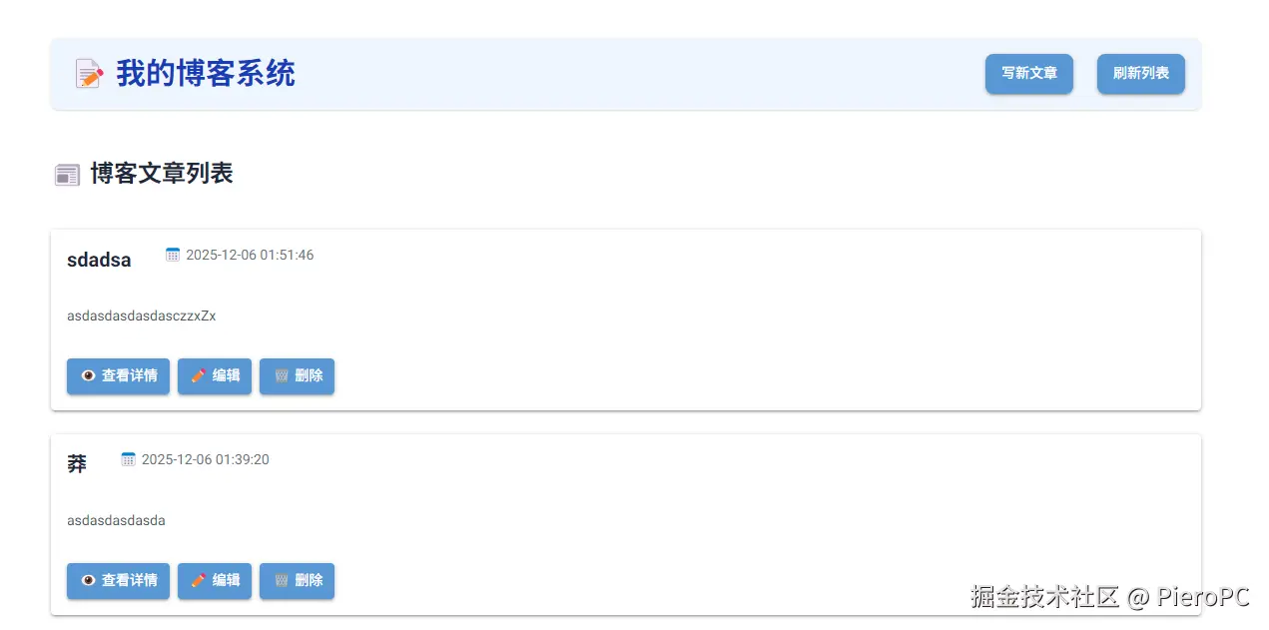This screenshot has width=1269, height=630.
Task: Delete the 莽 post
Action: (298, 581)
